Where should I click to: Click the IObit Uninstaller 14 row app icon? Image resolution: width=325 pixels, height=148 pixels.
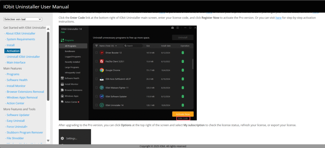102,105
